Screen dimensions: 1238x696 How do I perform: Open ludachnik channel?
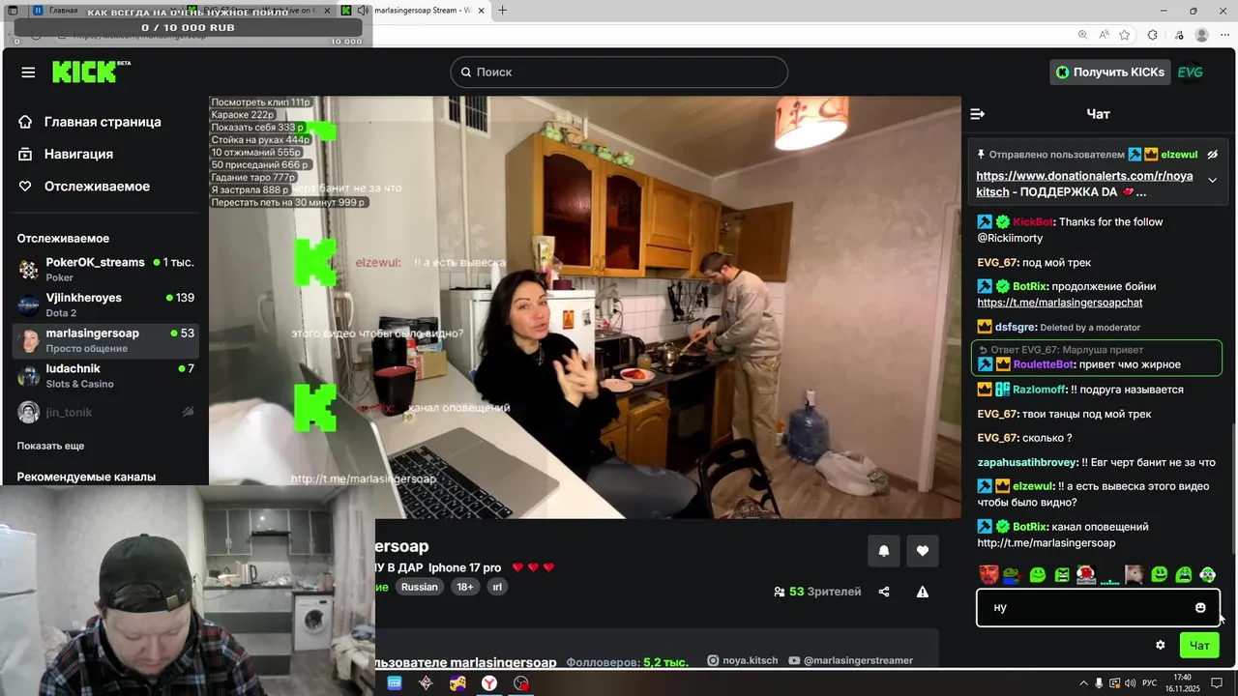click(106, 376)
